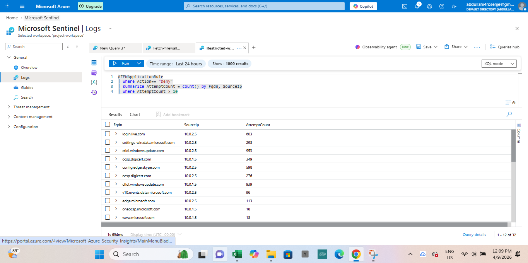The height and width of the screenshot is (263, 528).
Task: Open the portal Settings gear icon
Action: coord(430,7)
